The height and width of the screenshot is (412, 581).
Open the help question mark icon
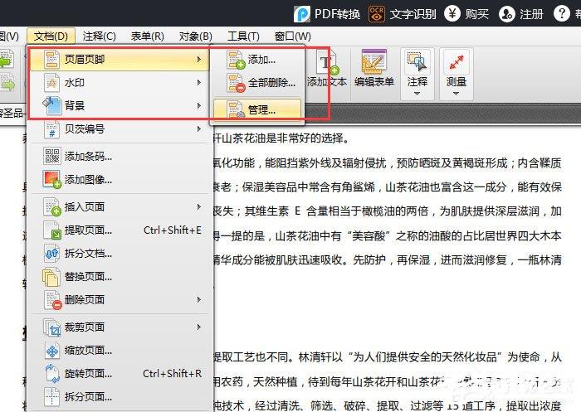pyautogui.click(x=561, y=14)
